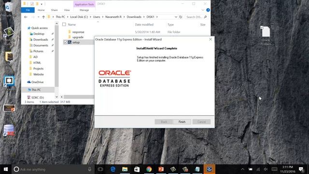309x174 pixels.
Task: Open the Website folder in sidebar
Action: tap(39, 74)
